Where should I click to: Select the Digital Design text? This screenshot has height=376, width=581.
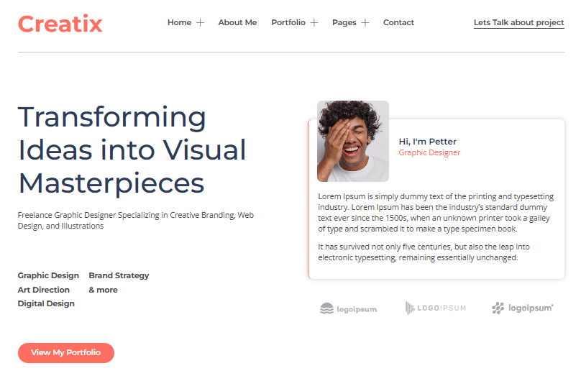click(46, 304)
